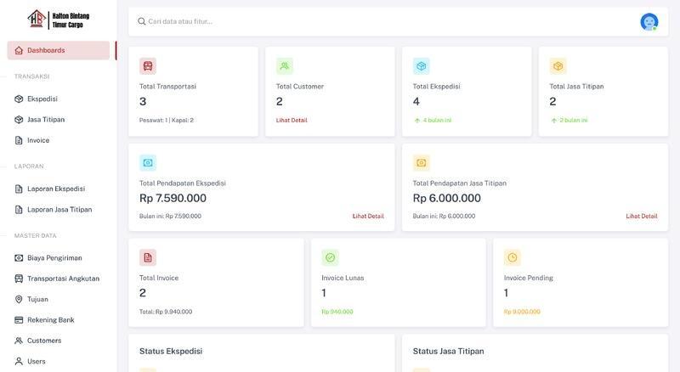The height and width of the screenshot is (372, 680).
Task: Click Lihat Detail under Total Customer
Action: tap(292, 121)
